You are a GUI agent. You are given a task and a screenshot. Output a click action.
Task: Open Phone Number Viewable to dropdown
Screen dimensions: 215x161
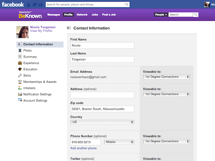click(167, 141)
